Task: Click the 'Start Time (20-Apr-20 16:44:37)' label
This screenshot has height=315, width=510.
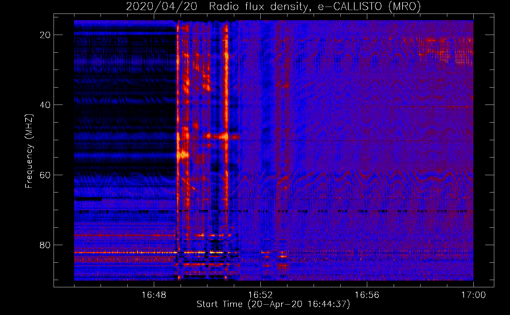Action: 273,304
